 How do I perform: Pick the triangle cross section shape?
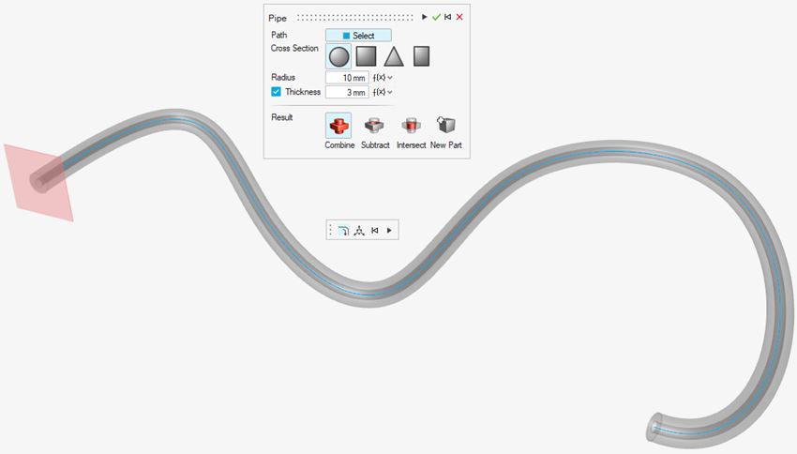click(x=394, y=56)
